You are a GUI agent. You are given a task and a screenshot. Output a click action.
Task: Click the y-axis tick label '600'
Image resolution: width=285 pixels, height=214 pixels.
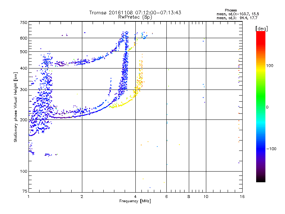(24, 38)
